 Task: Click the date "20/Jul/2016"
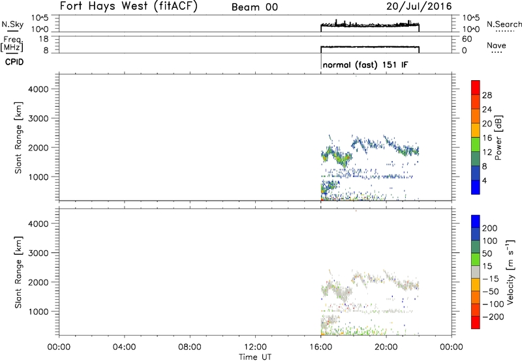[419, 7]
